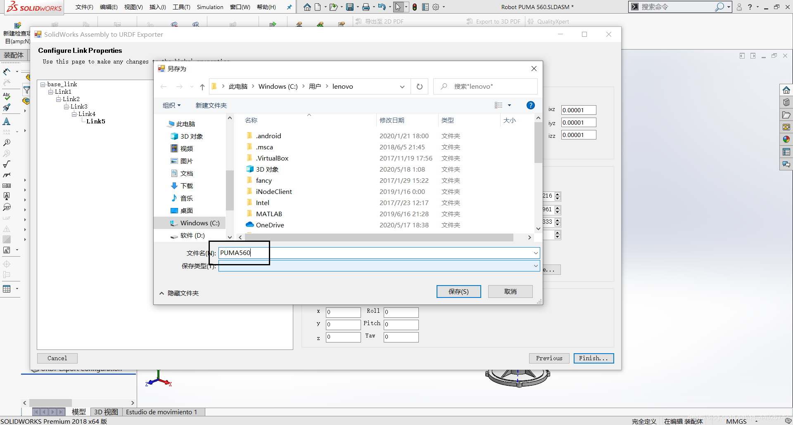Open the 编辑(E) menu
Viewport: 793px width, 425px height.
[109, 7]
